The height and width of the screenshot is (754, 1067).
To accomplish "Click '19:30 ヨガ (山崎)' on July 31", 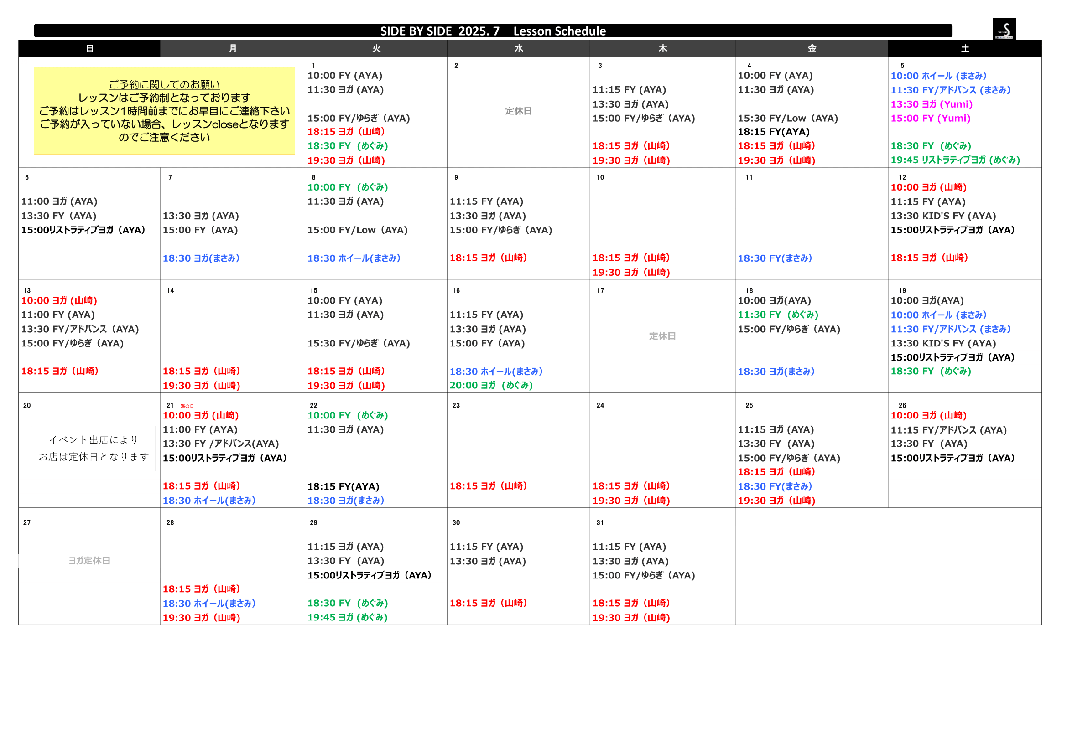I will coord(631,618).
